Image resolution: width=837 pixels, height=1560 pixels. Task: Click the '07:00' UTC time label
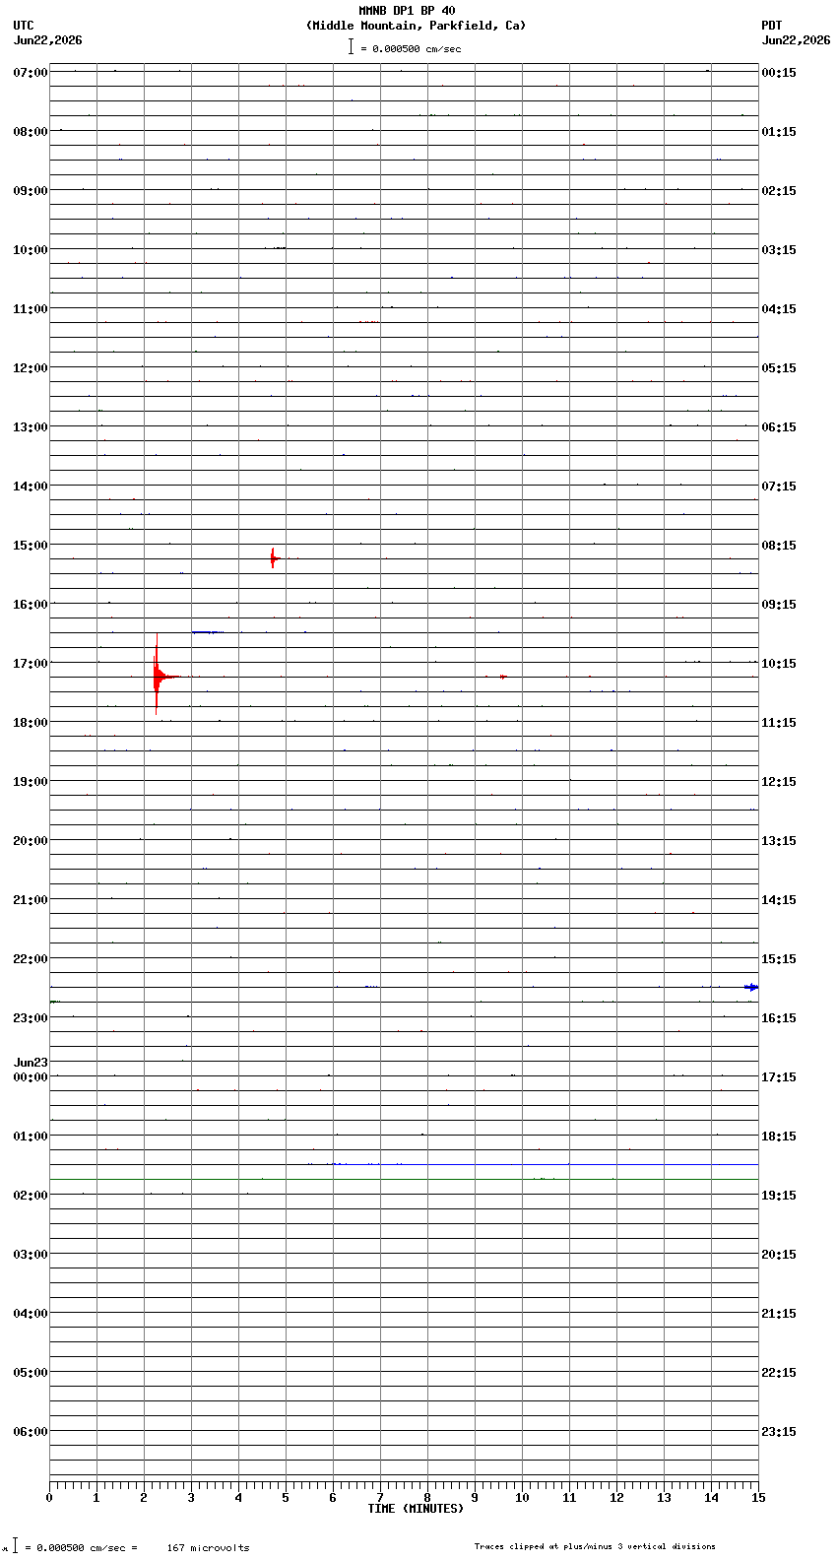(x=31, y=73)
